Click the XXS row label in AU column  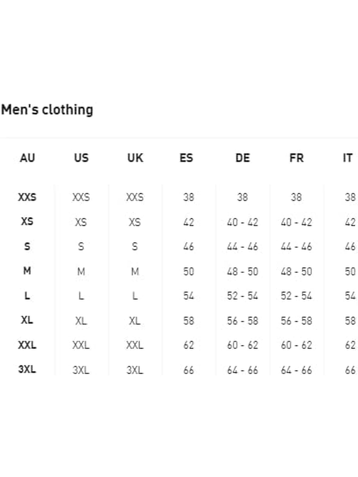27,197
